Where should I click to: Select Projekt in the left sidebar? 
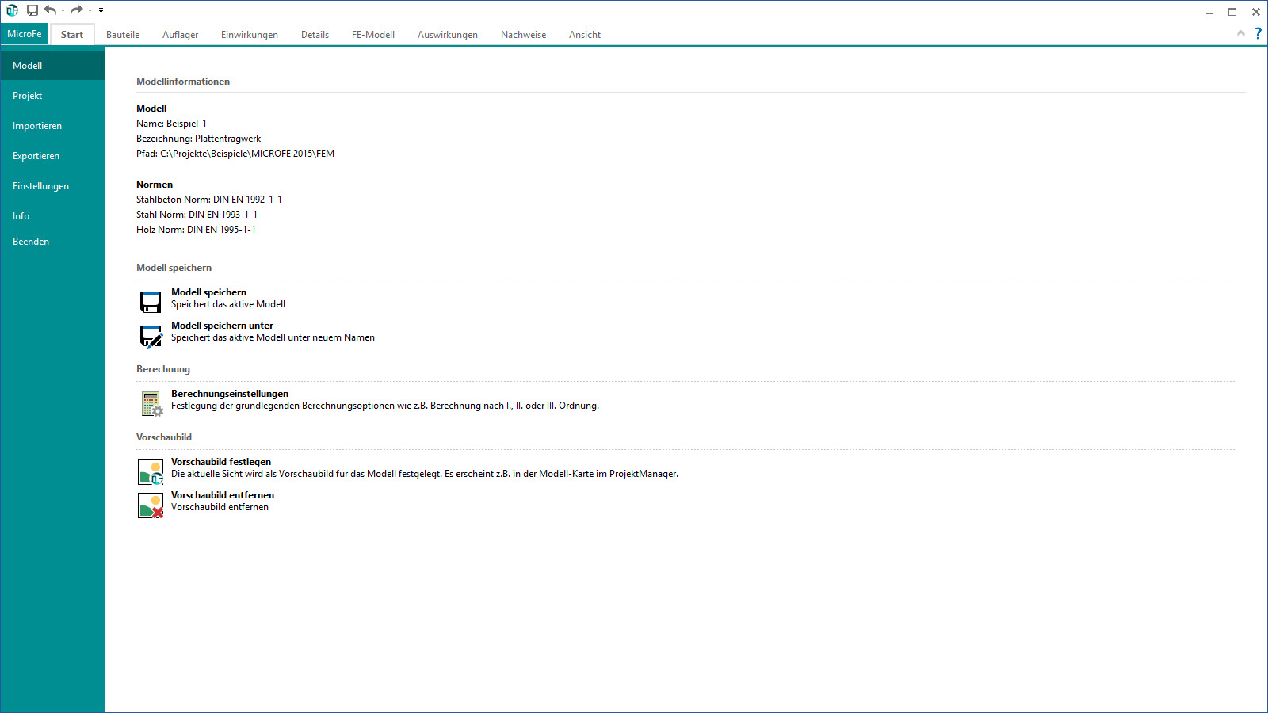click(53, 95)
